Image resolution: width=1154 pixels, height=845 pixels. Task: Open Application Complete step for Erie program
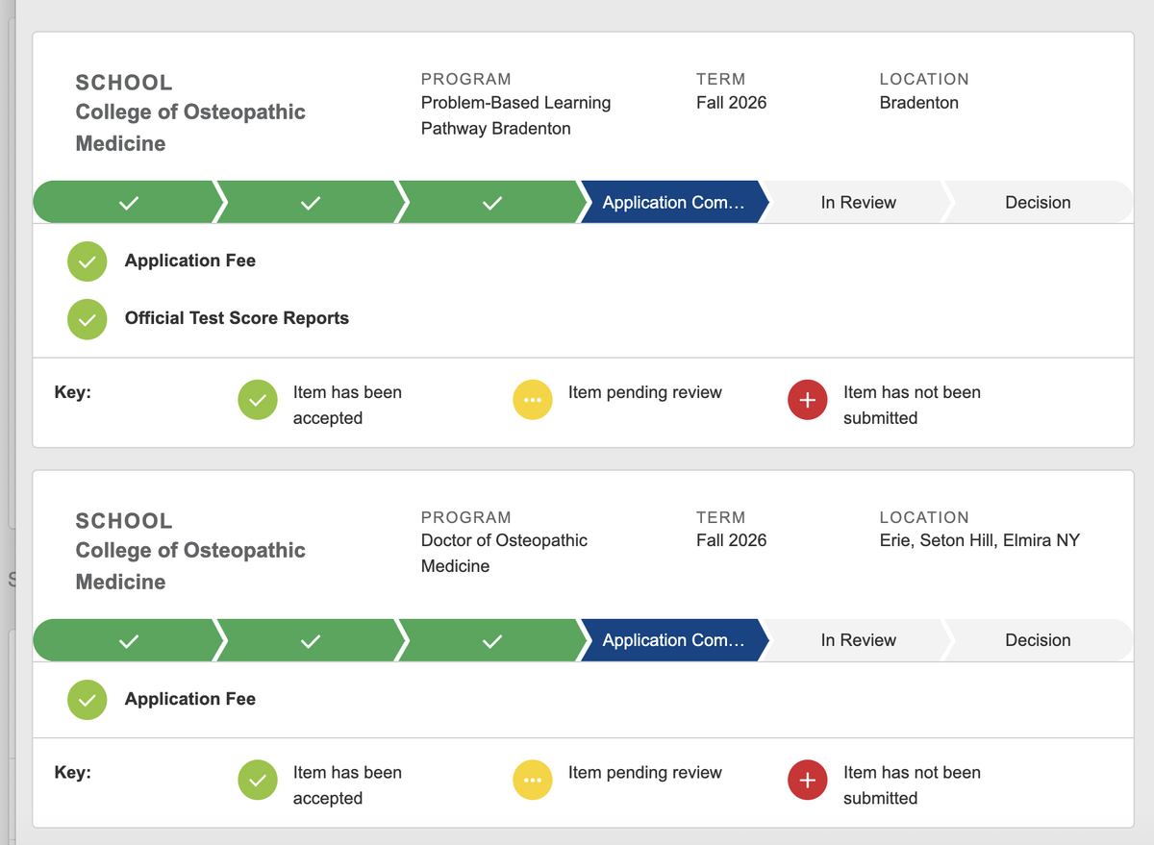(x=673, y=641)
